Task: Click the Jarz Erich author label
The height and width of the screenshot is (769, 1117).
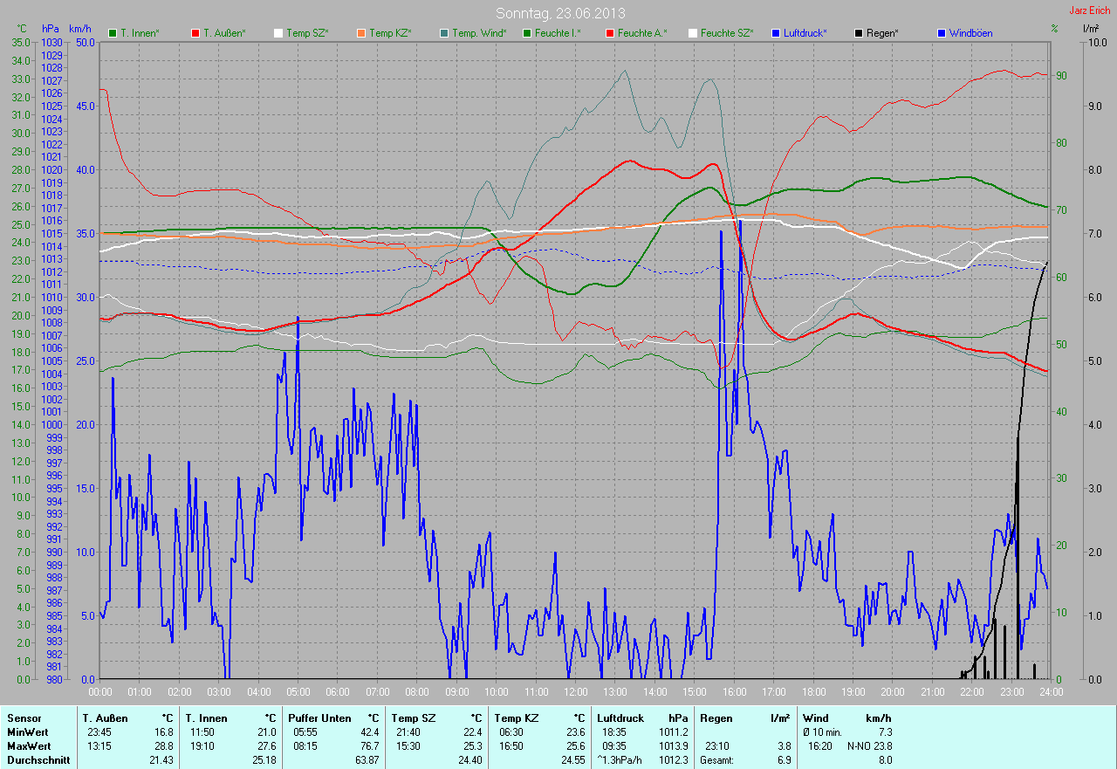Action: pos(1090,10)
